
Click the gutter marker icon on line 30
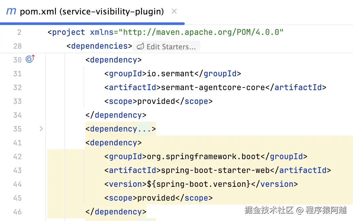coord(30,59)
